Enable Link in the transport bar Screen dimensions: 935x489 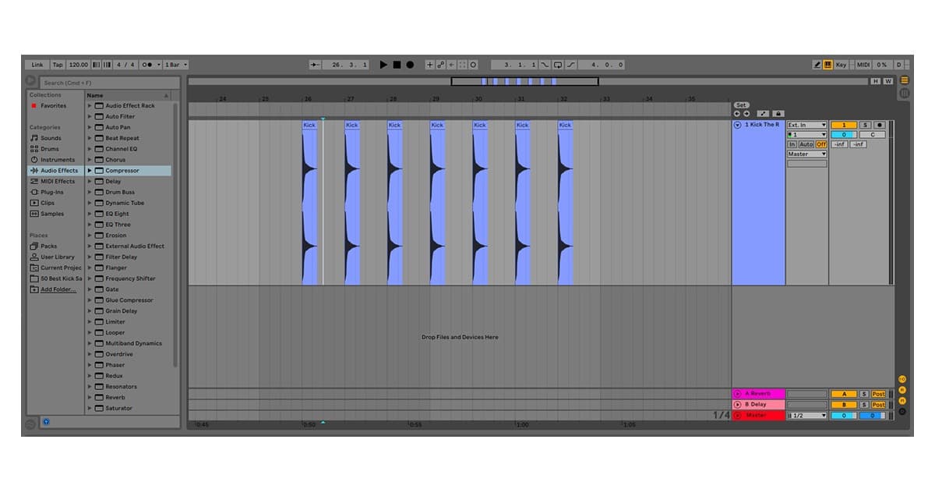point(37,65)
